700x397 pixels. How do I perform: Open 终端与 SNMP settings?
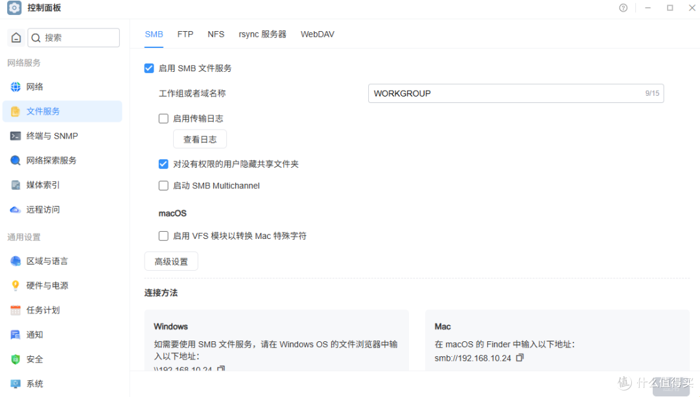pos(62,135)
